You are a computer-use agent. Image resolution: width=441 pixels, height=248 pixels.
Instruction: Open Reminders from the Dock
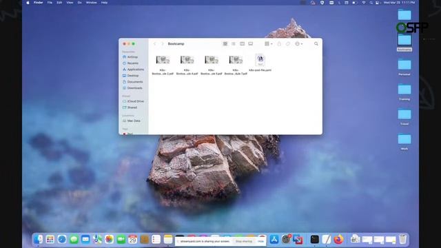156,239
